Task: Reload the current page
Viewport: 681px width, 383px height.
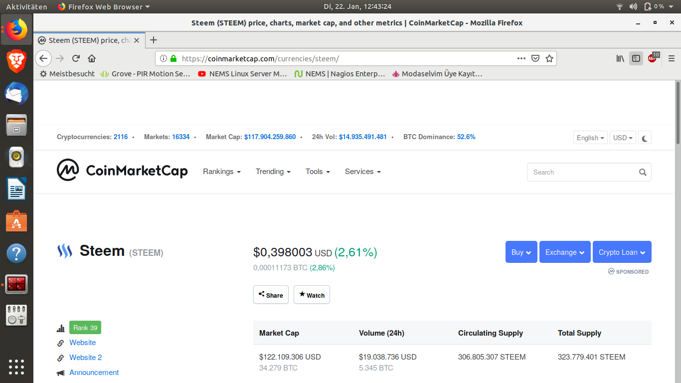Action: (76, 58)
